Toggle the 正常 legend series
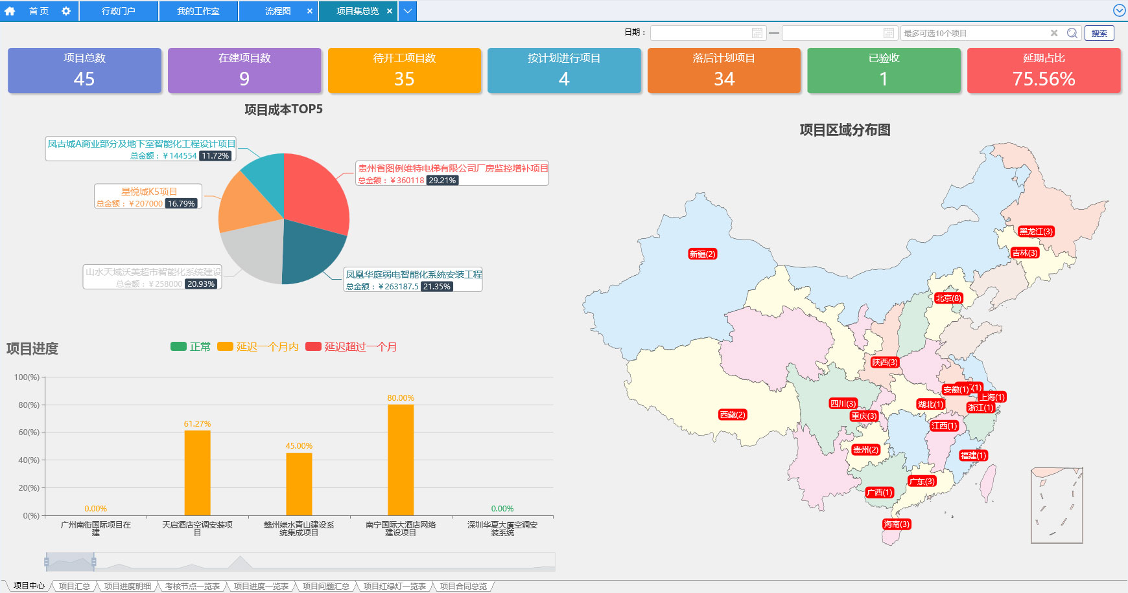Image resolution: width=1128 pixels, height=593 pixels. 191,347
